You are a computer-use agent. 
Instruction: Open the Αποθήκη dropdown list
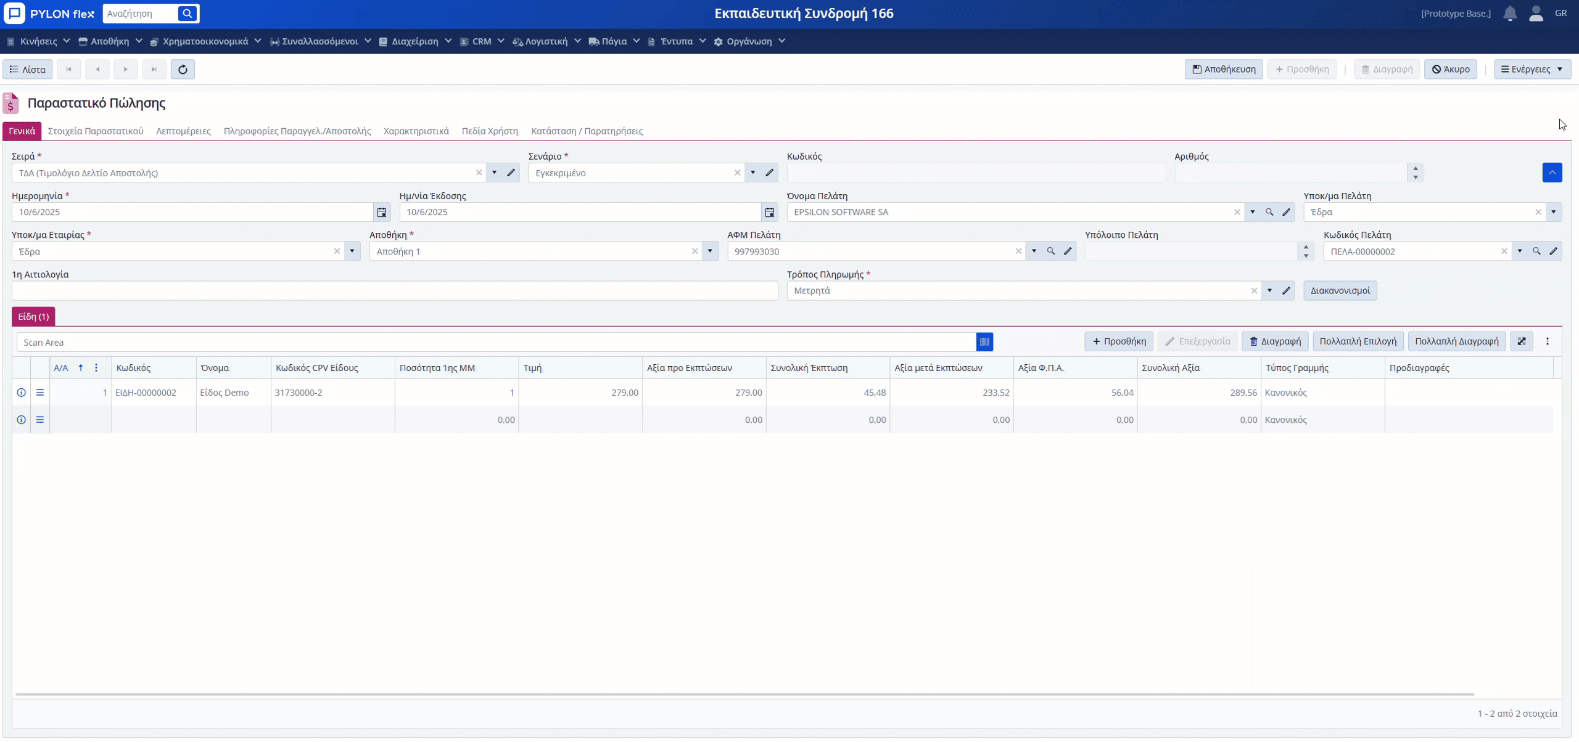point(710,251)
